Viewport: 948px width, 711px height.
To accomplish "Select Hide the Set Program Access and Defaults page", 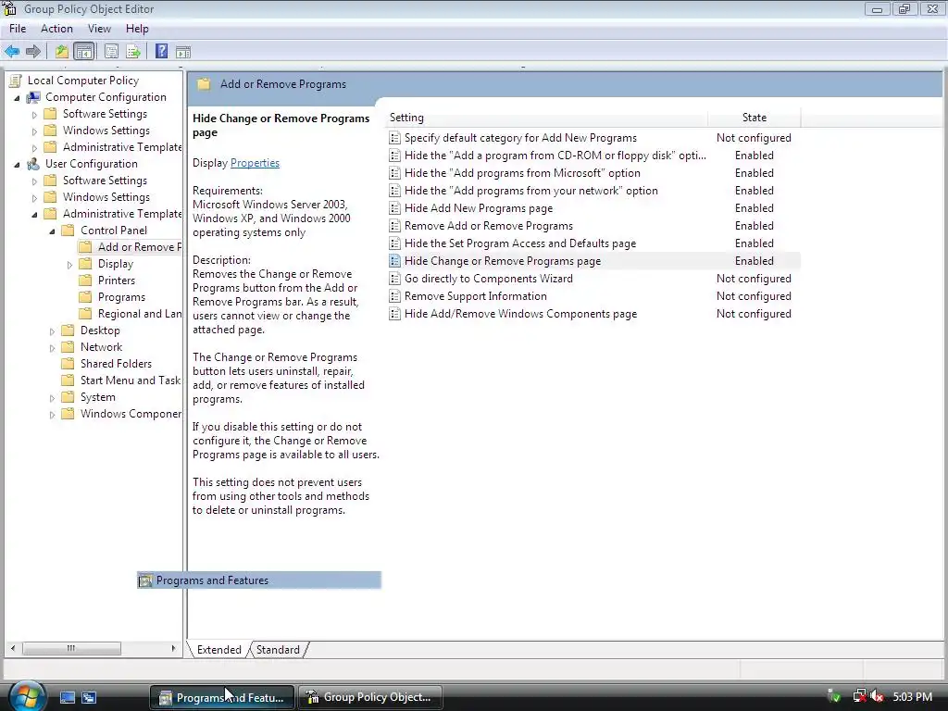I will [x=593, y=243].
